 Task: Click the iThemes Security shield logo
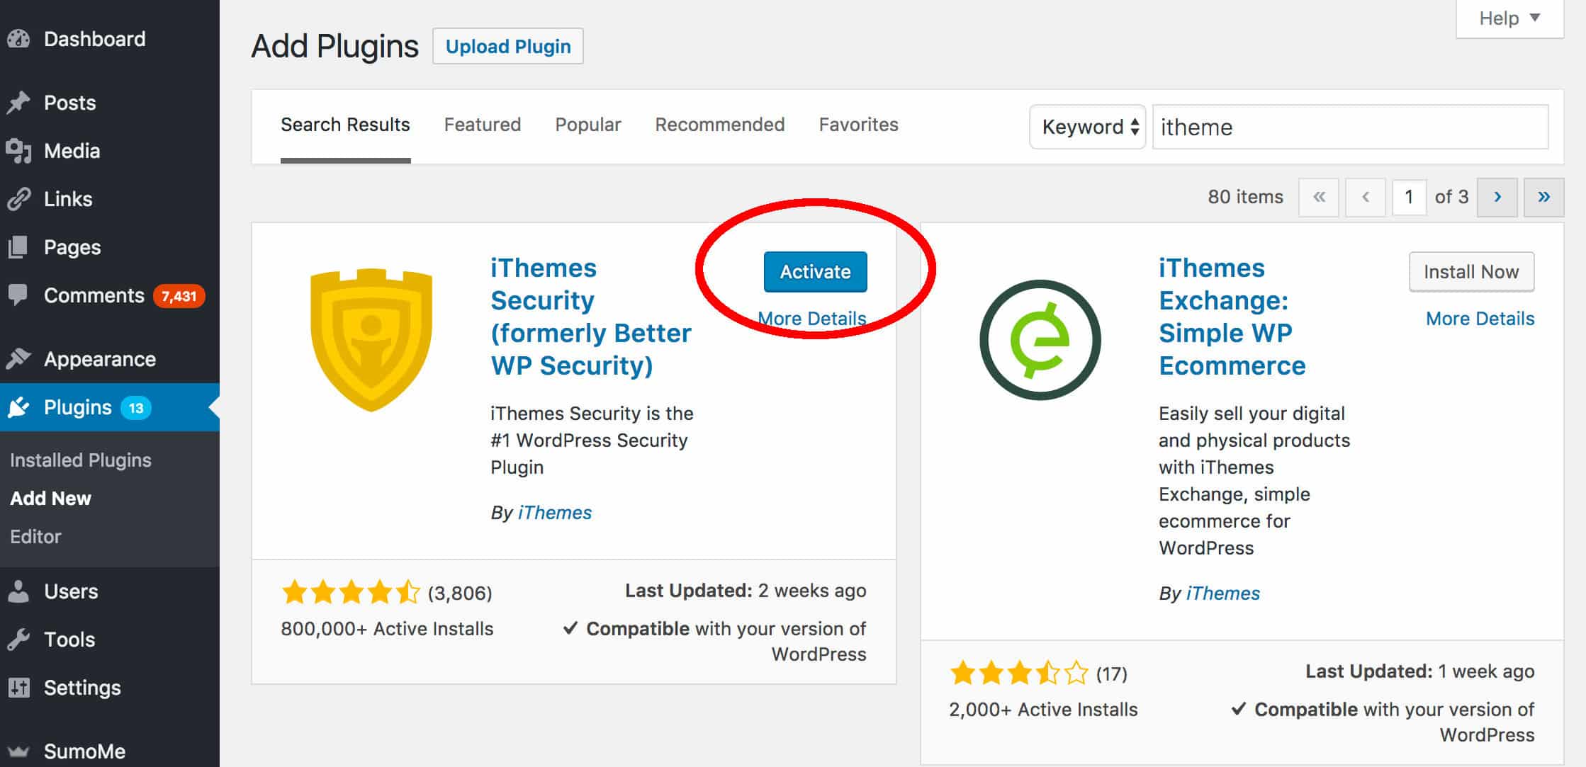371,340
